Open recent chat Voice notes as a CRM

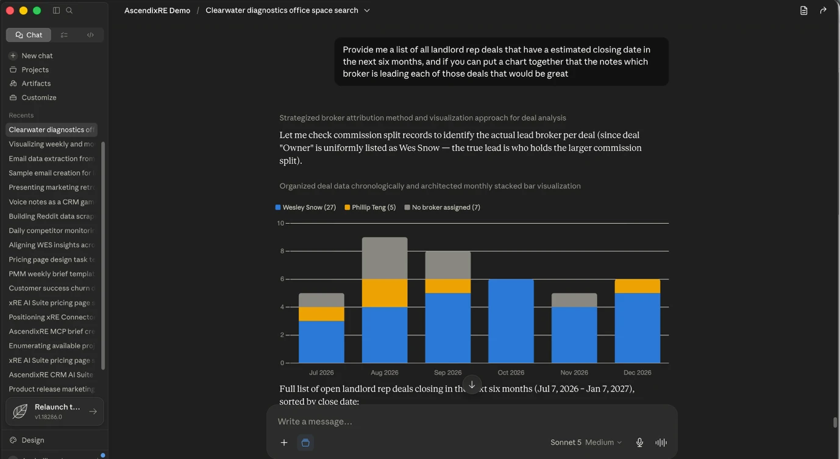(51, 201)
